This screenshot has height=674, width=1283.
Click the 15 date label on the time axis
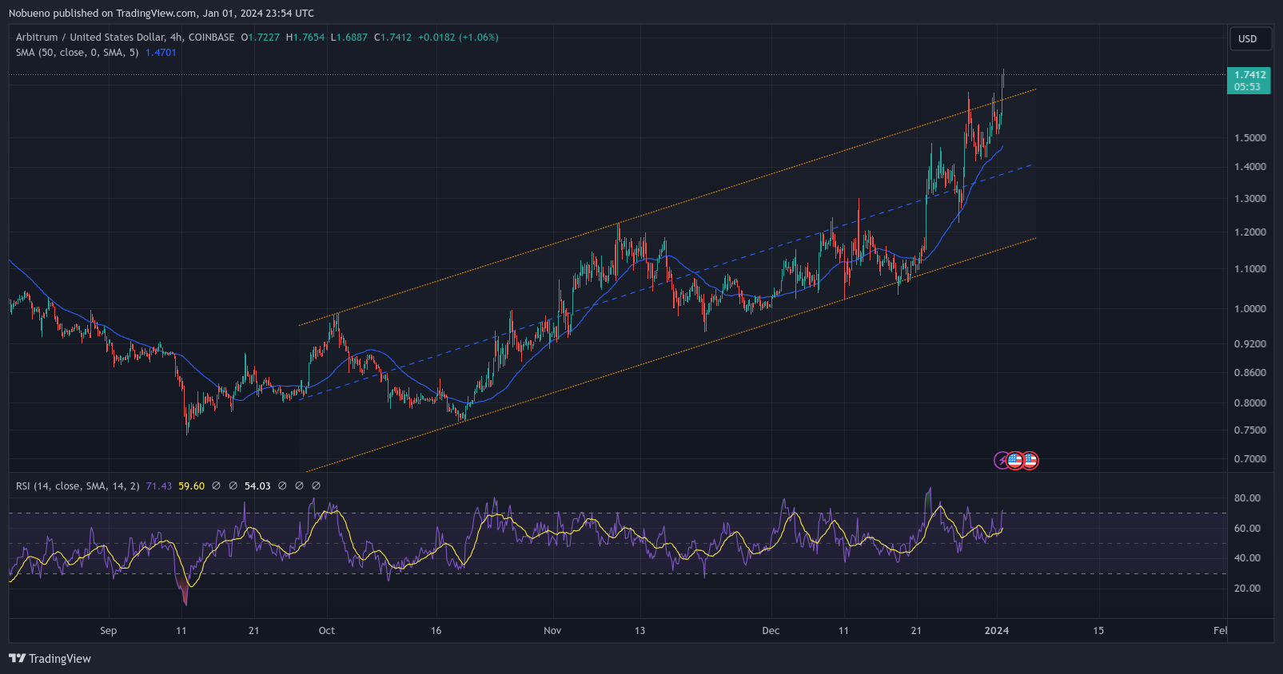click(1098, 631)
